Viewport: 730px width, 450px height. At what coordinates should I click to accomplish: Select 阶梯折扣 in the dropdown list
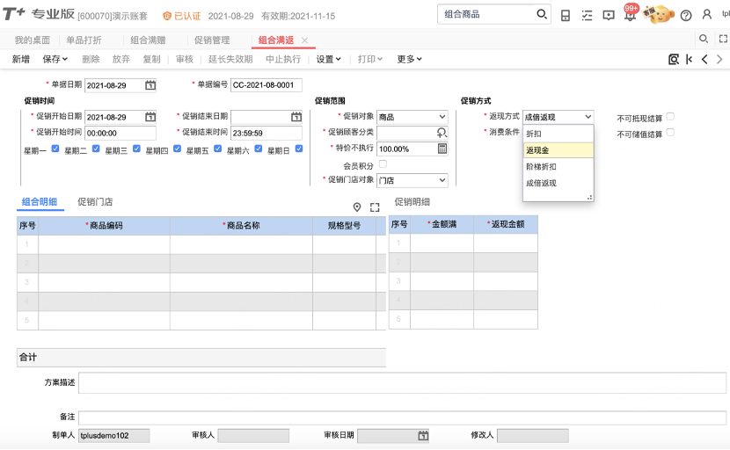point(558,167)
